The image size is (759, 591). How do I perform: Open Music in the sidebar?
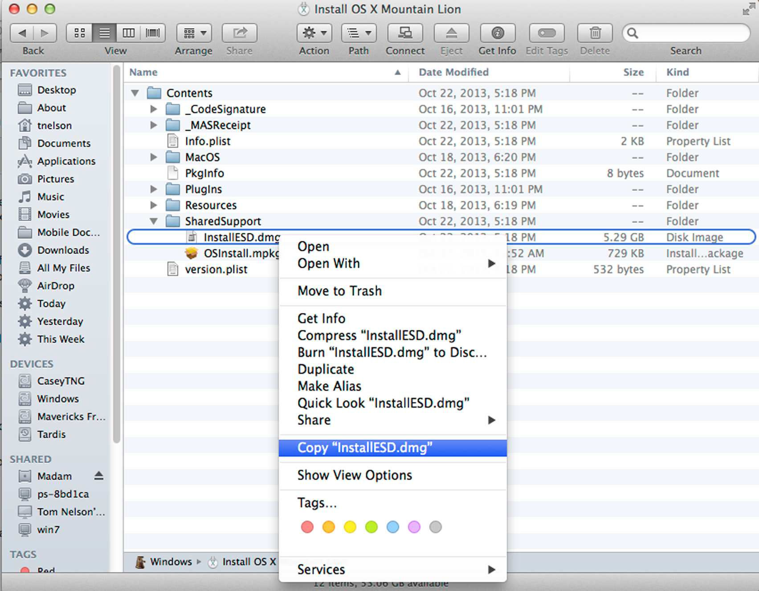click(x=51, y=197)
